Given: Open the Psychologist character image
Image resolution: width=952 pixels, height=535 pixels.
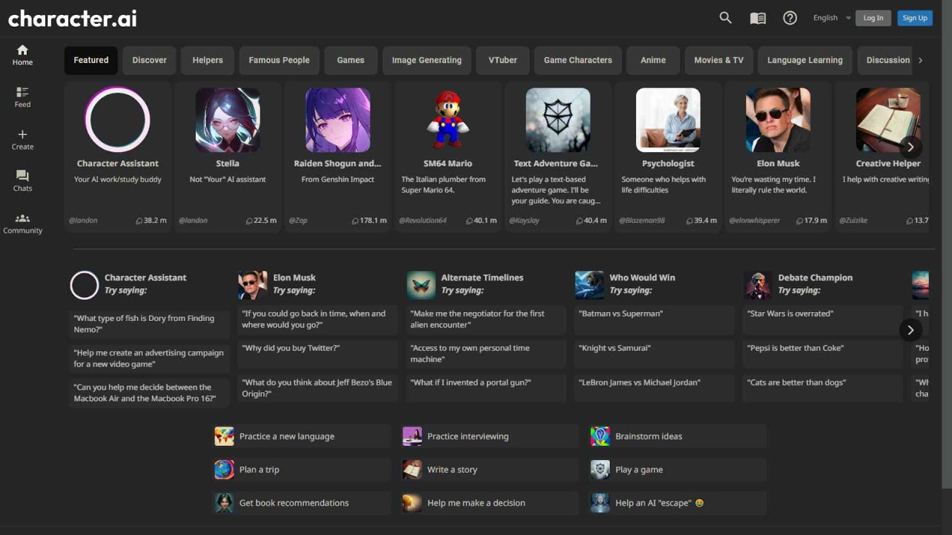Looking at the screenshot, I should pyautogui.click(x=668, y=120).
